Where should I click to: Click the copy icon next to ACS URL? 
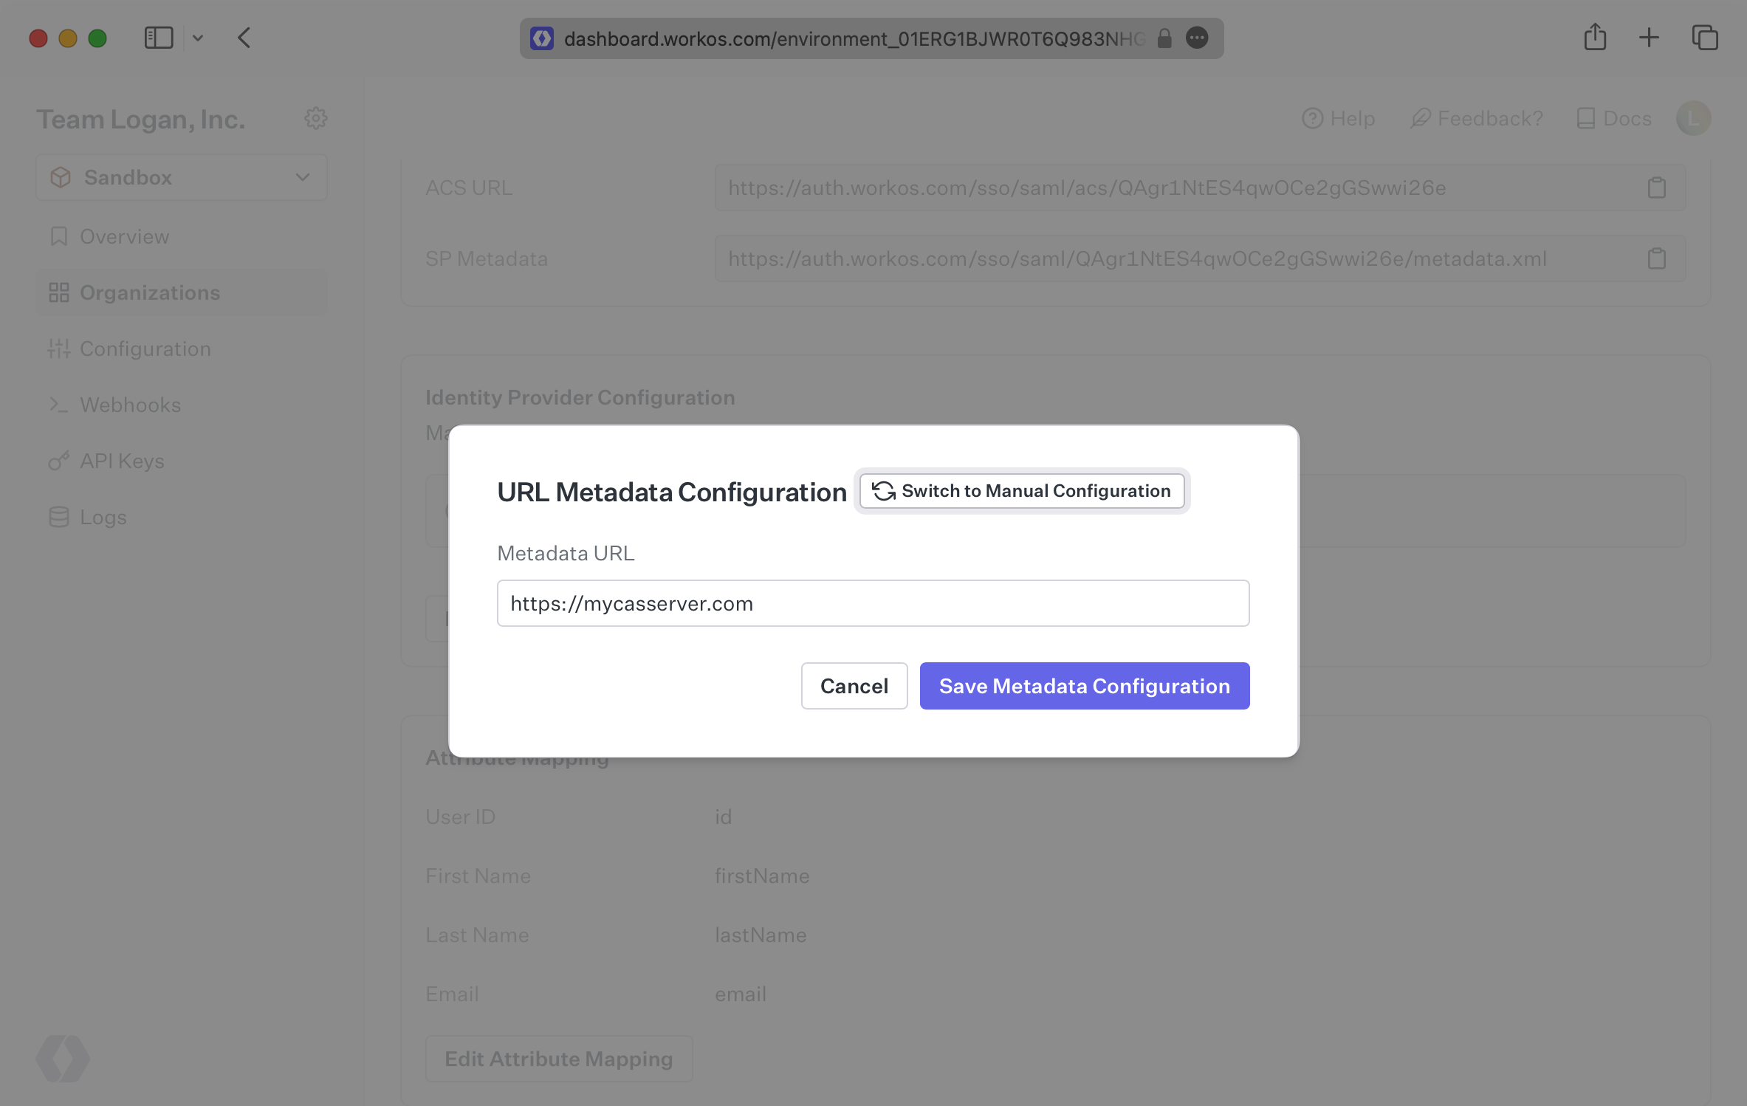[1657, 187]
